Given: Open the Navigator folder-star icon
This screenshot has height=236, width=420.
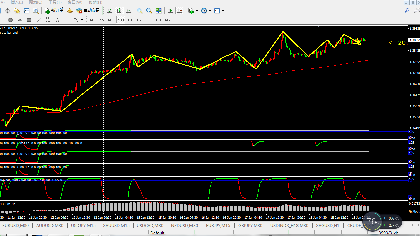Looking at the screenshot, I should tap(17, 11).
